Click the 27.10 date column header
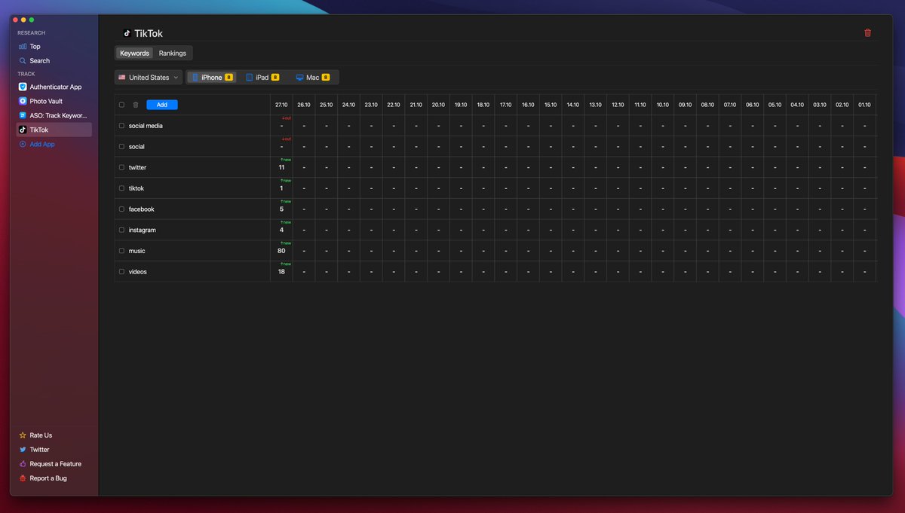Screen dimensions: 905x513 click(x=281, y=105)
